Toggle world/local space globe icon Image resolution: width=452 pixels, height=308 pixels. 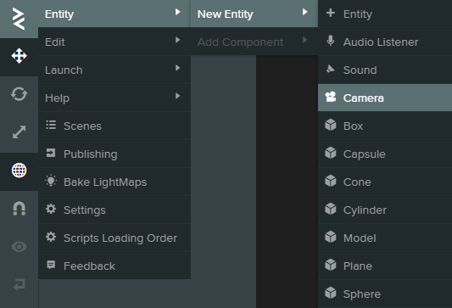[19, 171]
